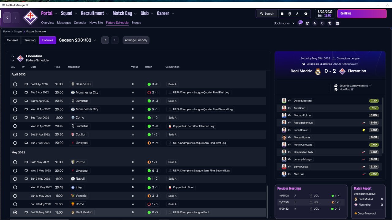Click the shirt icon bookmark

pyautogui.click(x=307, y=23)
